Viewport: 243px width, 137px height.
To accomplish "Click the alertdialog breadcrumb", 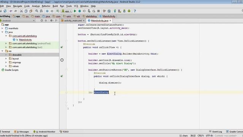I will tap(90, 16).
